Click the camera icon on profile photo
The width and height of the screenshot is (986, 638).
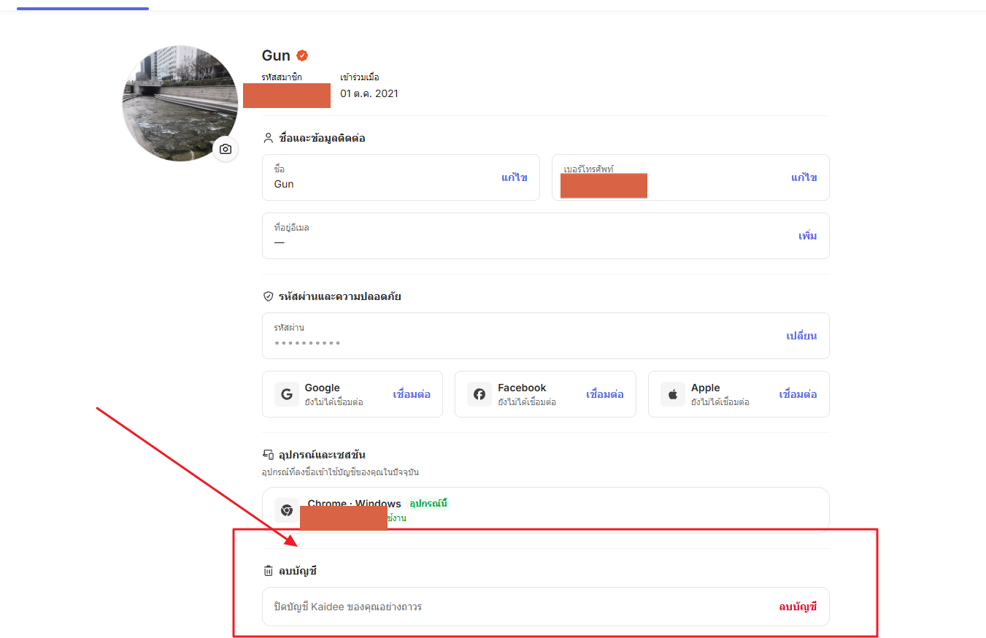coord(226,149)
